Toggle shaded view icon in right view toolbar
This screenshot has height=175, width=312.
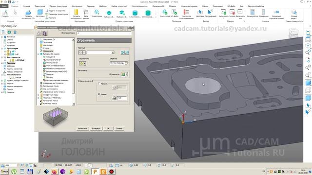(x=308, y=83)
